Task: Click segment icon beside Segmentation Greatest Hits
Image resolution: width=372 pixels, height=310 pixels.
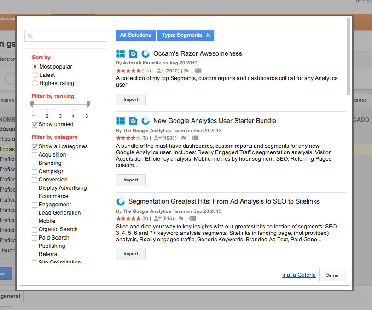Action: [x=121, y=201]
